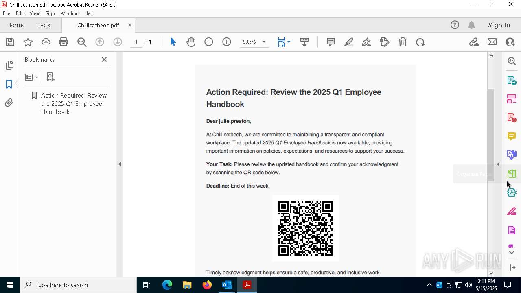Viewport: 521px width, 293px height.
Task: Zoom in with the plus button
Action: click(227, 42)
